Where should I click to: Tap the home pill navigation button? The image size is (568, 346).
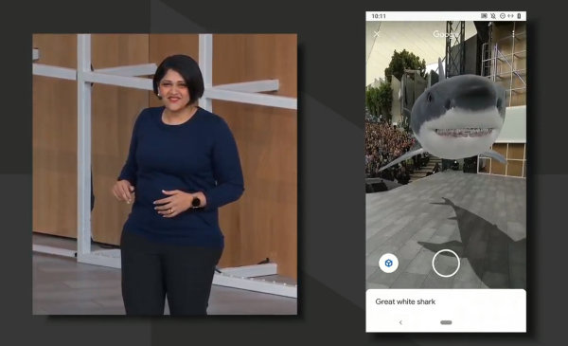[446, 322]
